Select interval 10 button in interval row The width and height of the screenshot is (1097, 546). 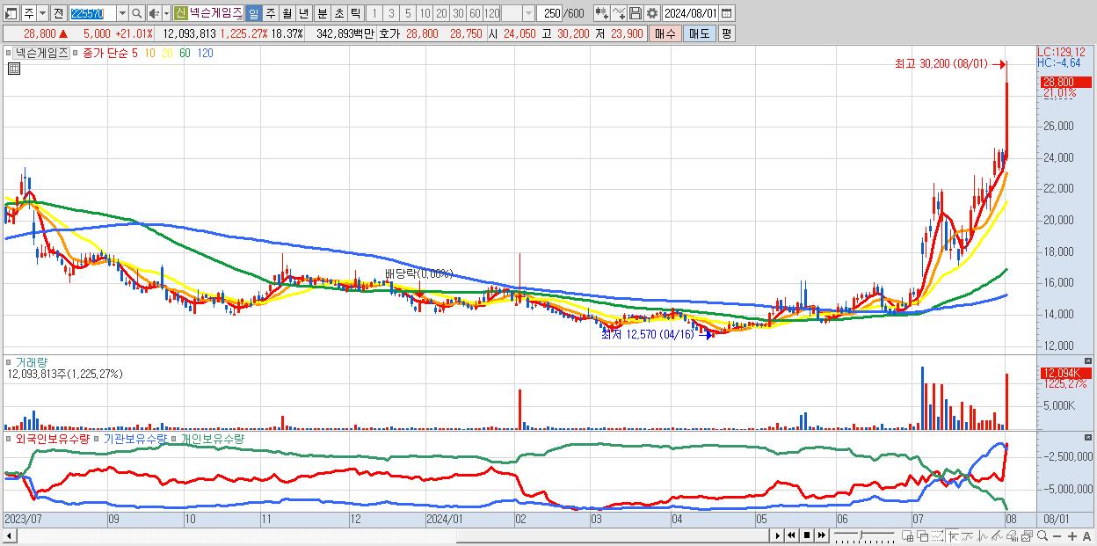(x=425, y=13)
